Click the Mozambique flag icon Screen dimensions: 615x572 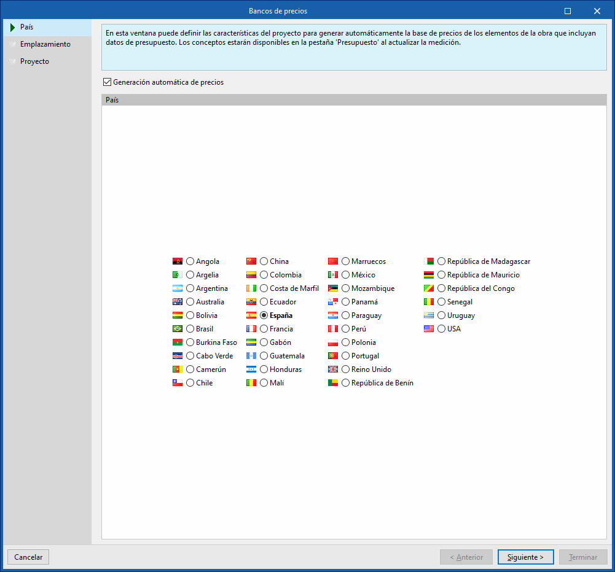click(332, 288)
